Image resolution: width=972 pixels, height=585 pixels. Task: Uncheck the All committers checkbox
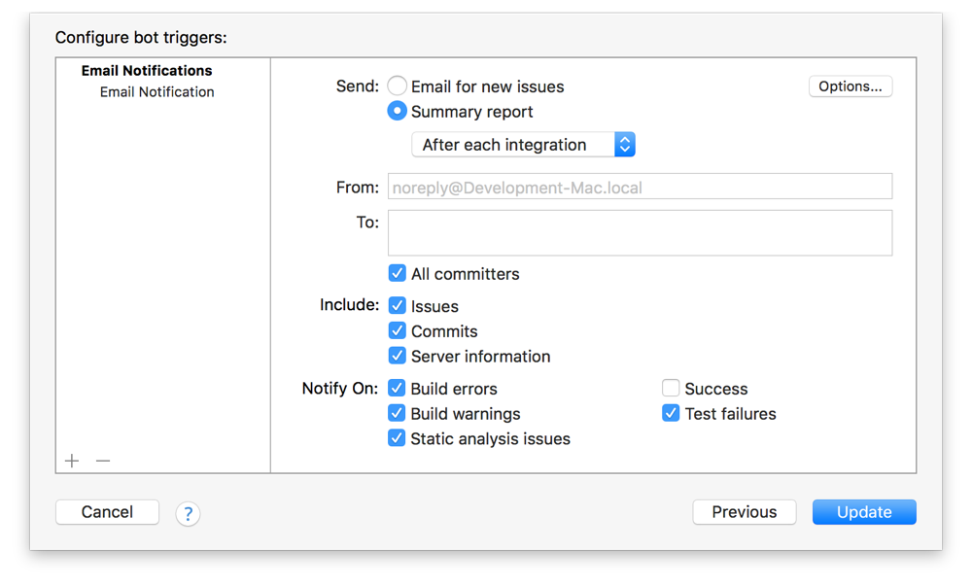click(398, 274)
